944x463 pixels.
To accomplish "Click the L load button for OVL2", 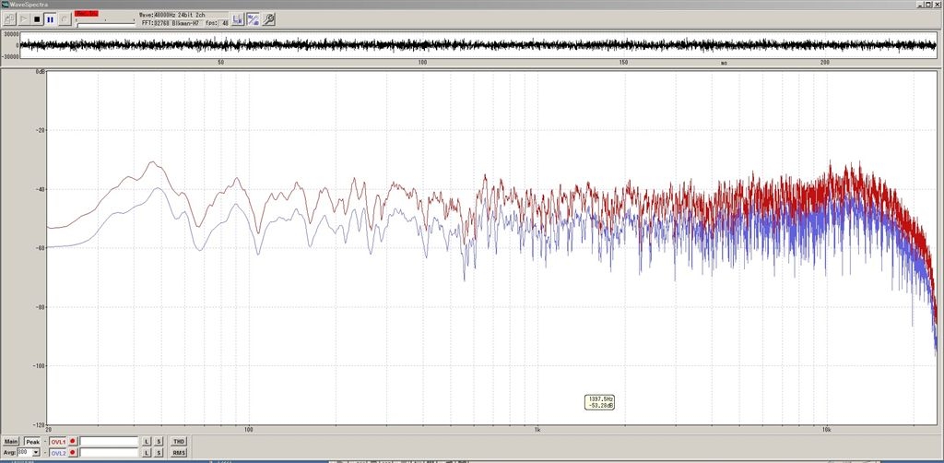I will (x=147, y=453).
